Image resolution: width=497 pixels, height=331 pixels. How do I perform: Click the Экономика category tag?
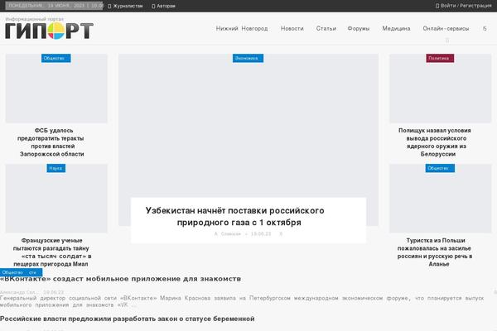pos(248,58)
